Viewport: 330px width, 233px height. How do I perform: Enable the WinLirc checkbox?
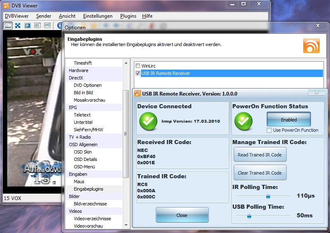coord(138,66)
